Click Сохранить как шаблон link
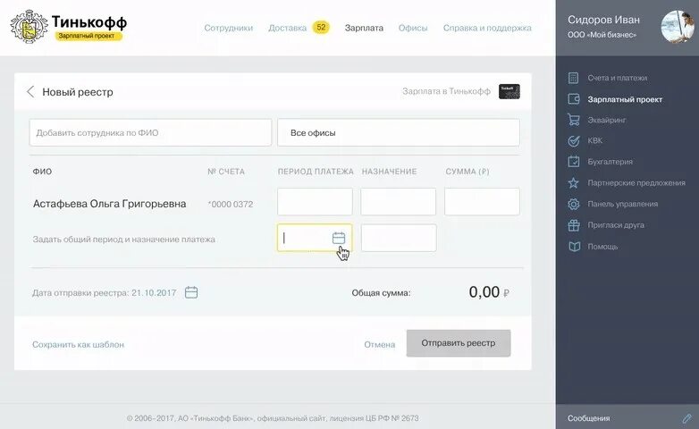This screenshot has height=429, width=699. (78, 344)
